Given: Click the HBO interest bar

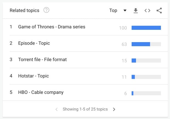Looking at the screenshot, I should pyautogui.click(x=146, y=93).
